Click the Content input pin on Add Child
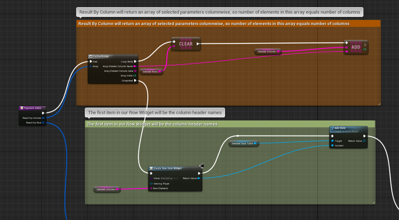 click(x=332, y=146)
